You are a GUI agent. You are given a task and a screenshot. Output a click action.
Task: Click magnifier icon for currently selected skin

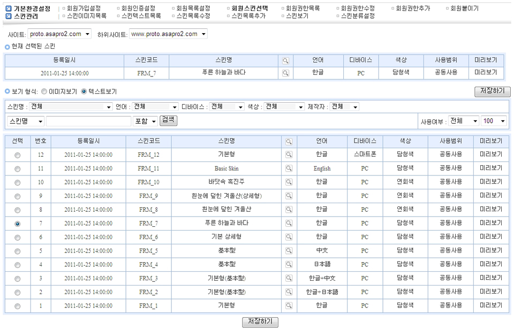[285, 73]
